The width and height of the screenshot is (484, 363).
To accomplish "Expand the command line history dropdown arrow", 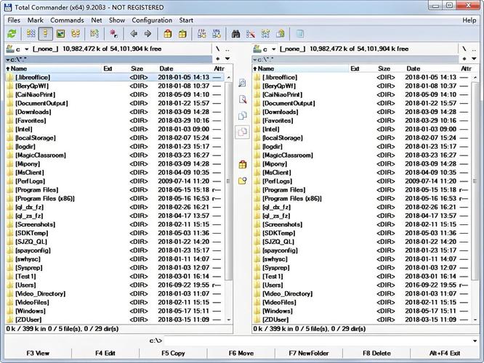I will point(475,340).
